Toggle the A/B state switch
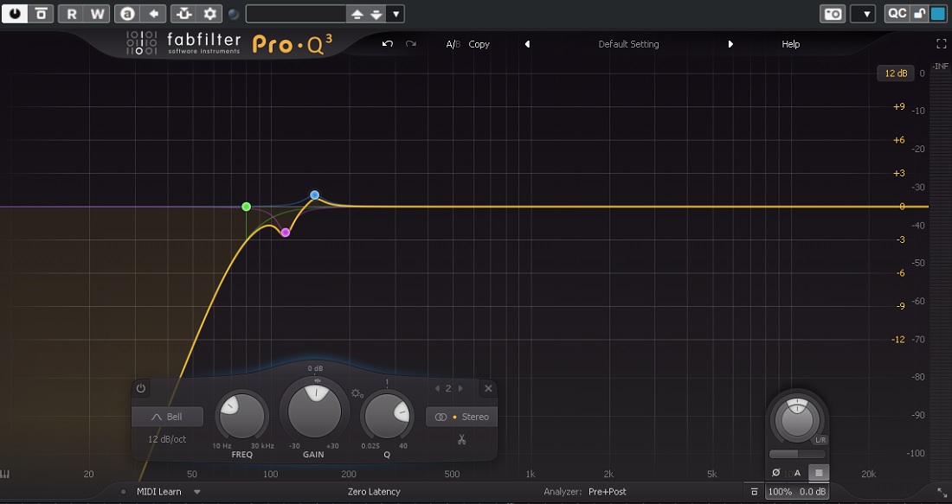 [453, 44]
